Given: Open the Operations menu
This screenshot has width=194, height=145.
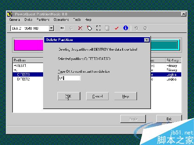Looking at the screenshot, I should (x=61, y=20).
